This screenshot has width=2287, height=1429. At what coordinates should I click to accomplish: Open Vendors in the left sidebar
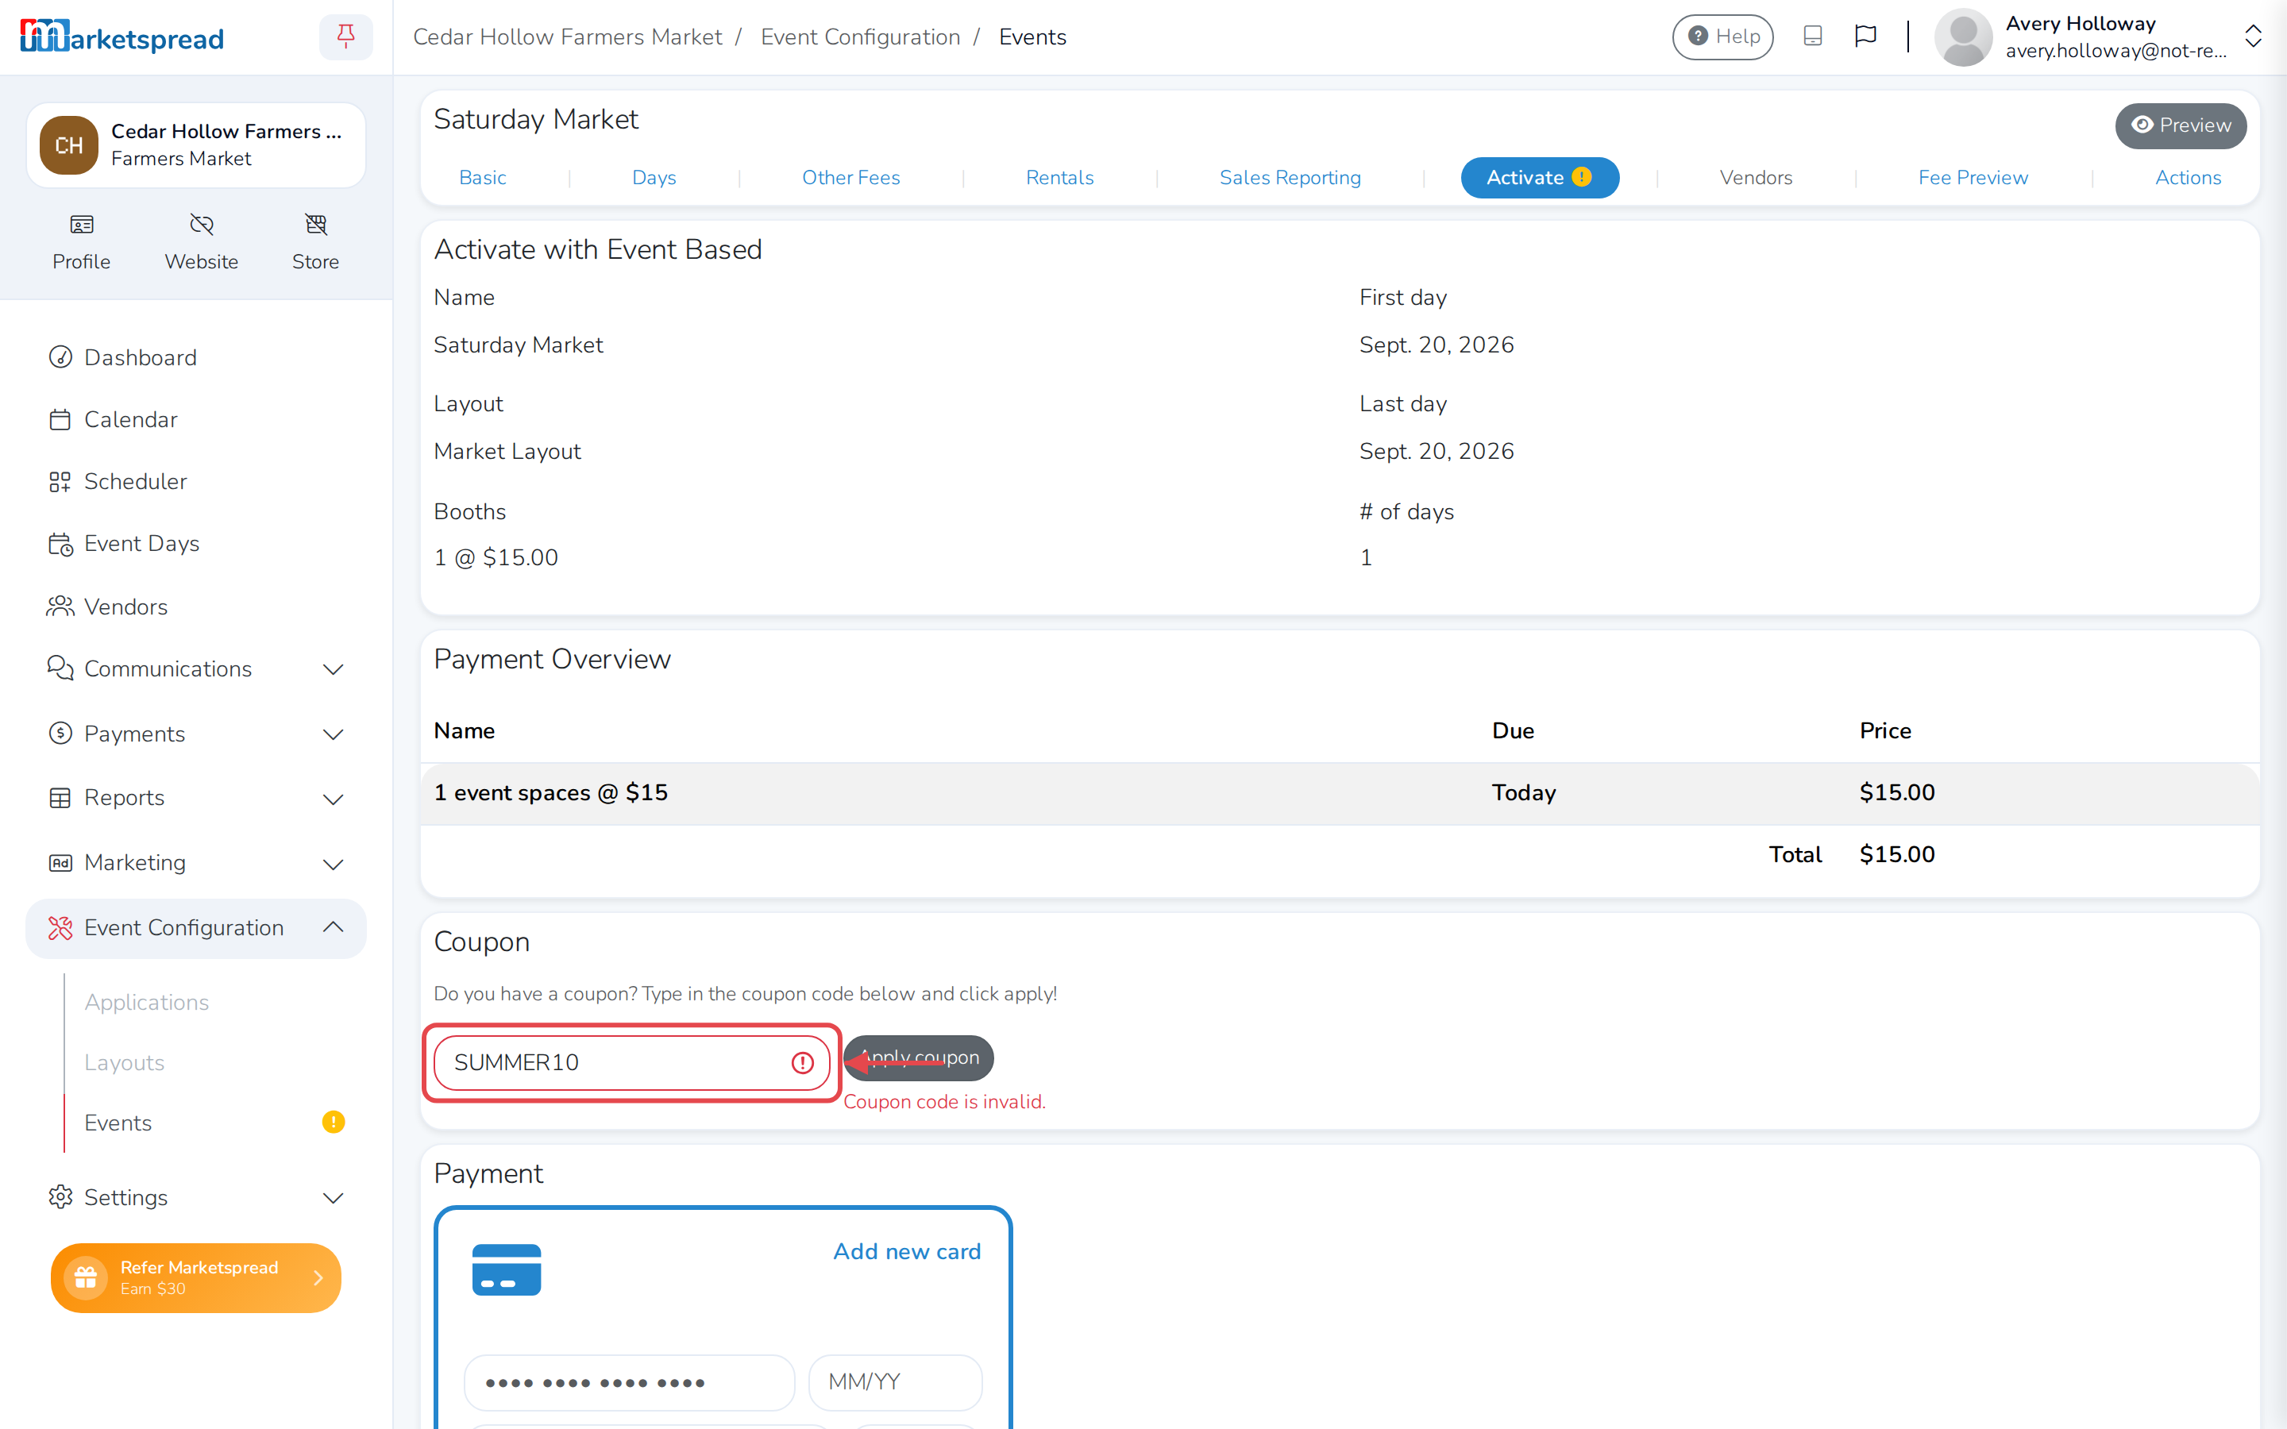[x=195, y=607]
